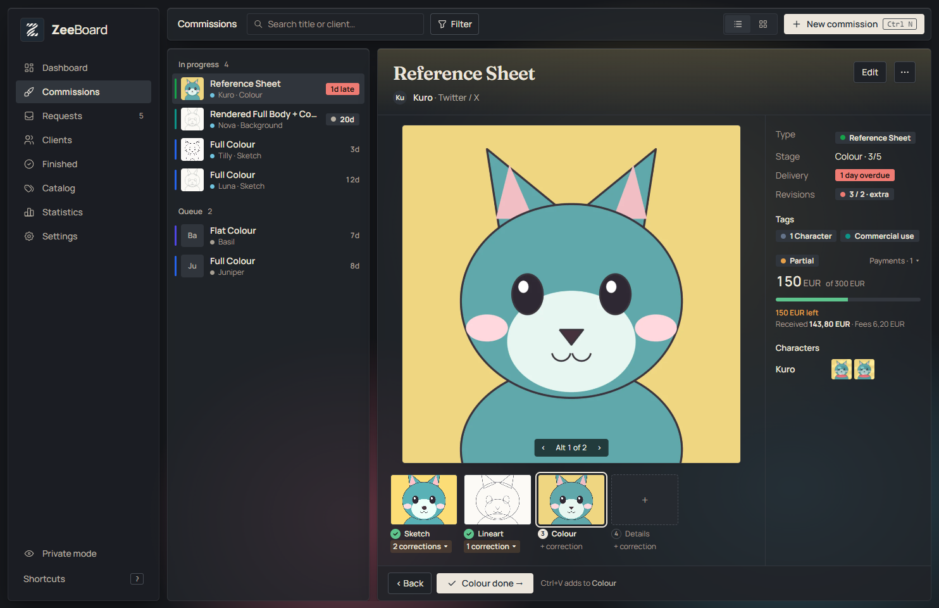Select Luna's Full Colour commission
The height and width of the screenshot is (608, 939).
tap(268, 180)
